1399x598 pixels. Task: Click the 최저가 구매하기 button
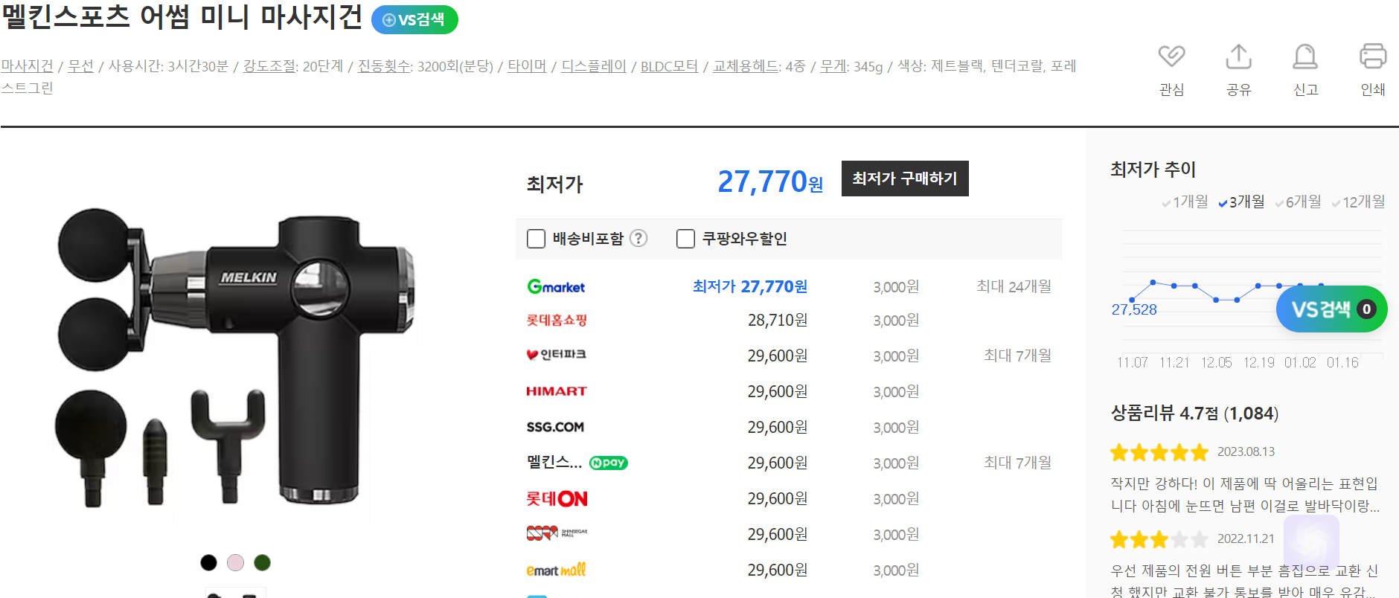point(905,179)
